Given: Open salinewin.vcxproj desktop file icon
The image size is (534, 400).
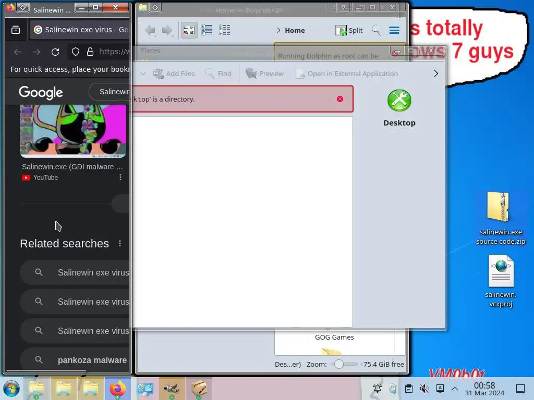Looking at the screenshot, I should tap(501, 281).
